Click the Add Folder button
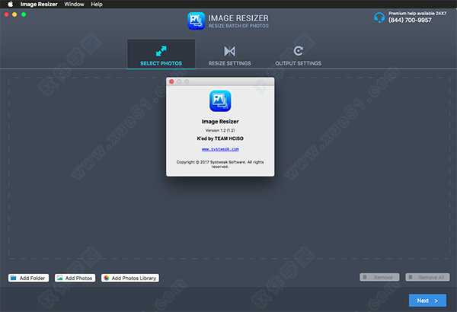 pyautogui.click(x=28, y=278)
